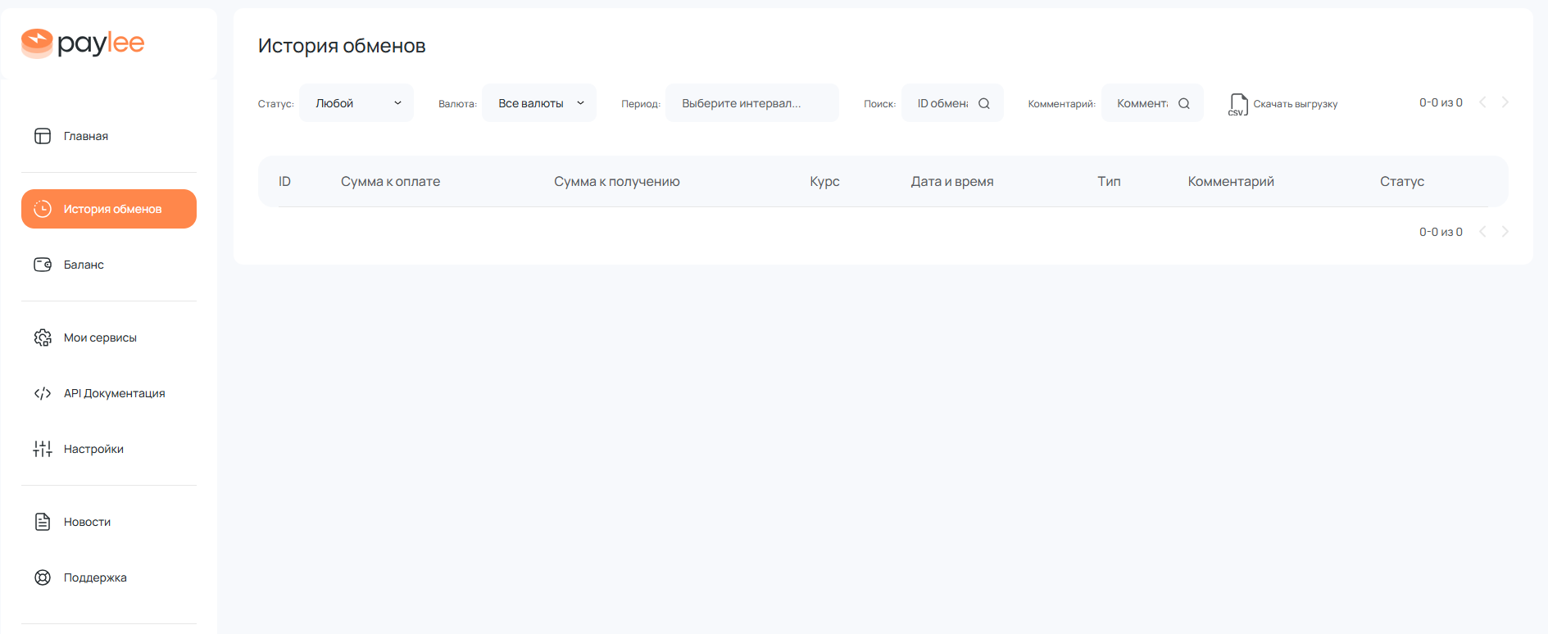Viewport: 1548px width, 634px height.
Task: Click the Баланс wallet icon
Action: tap(43, 265)
